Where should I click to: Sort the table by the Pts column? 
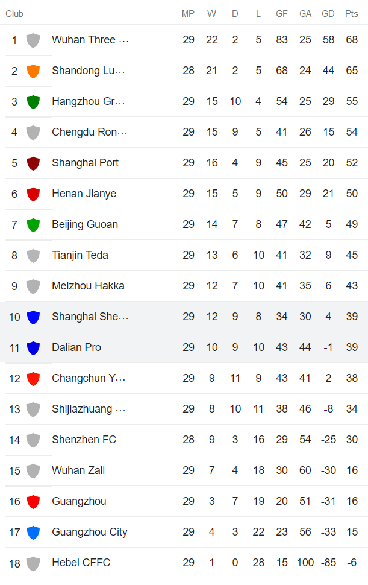tap(351, 13)
